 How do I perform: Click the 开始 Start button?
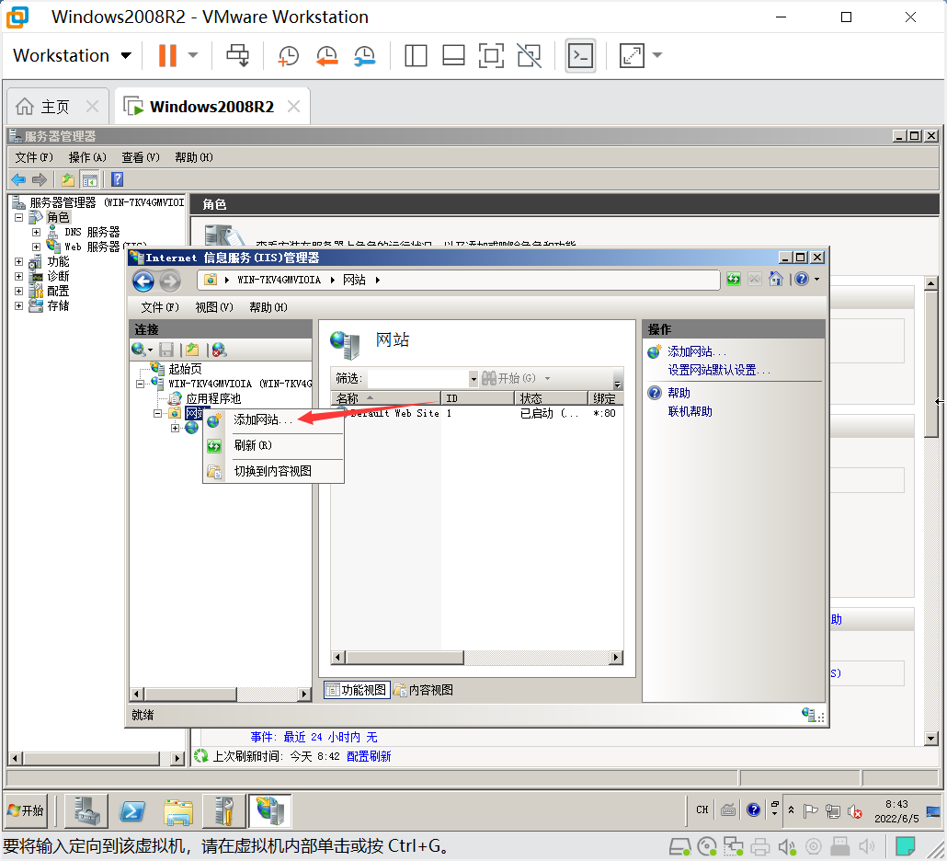click(x=26, y=810)
